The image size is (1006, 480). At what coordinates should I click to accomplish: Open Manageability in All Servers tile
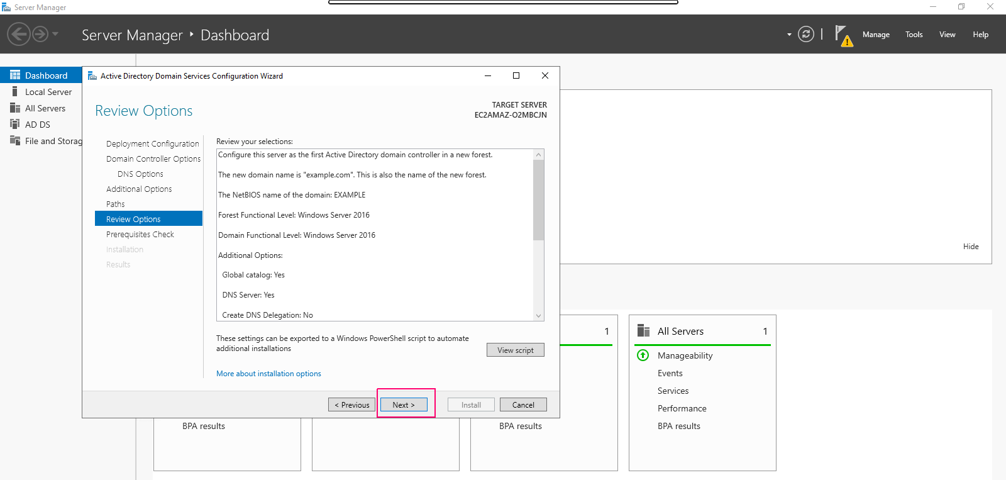[x=685, y=355]
